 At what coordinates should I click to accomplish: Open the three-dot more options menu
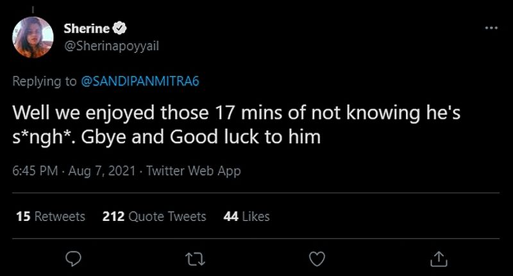coord(491,28)
